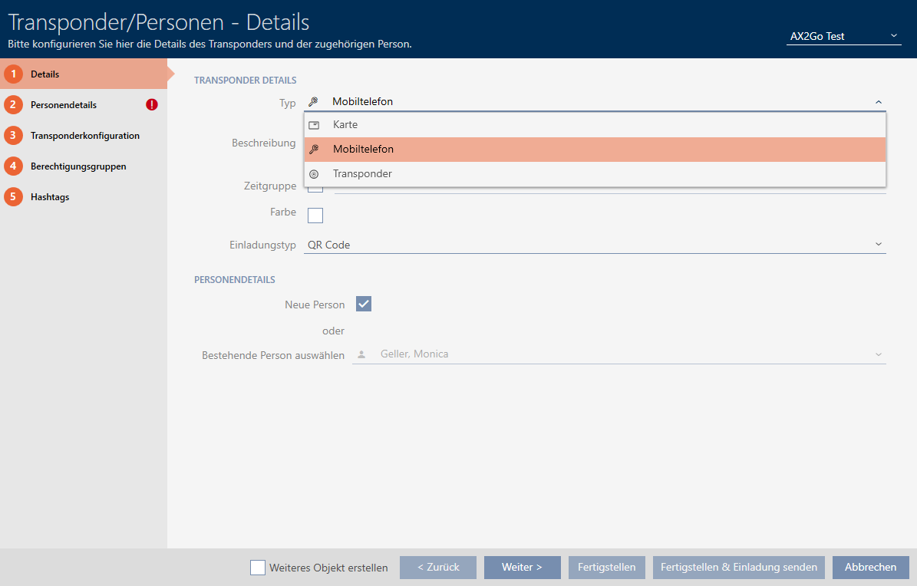Click the step 5 Hashtags badge
This screenshot has height=586, width=917.
[13, 197]
